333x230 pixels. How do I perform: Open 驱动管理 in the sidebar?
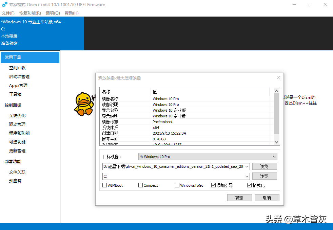click(x=17, y=124)
